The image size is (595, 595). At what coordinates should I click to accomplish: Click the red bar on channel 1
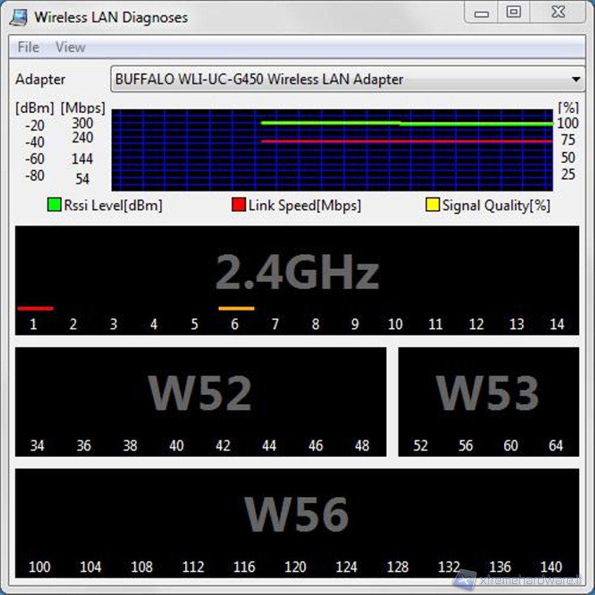click(35, 309)
